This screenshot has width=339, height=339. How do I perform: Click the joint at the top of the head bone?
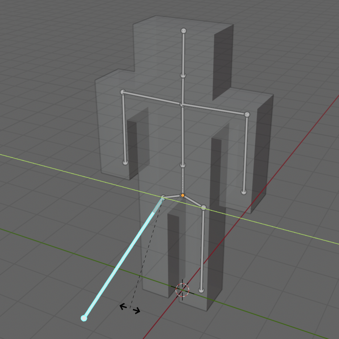coord(183,31)
